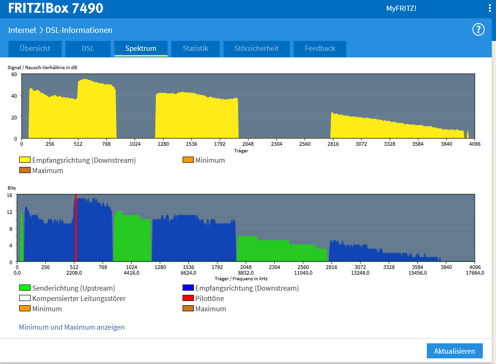The height and width of the screenshot is (364, 496).
Task: Select the Spektrum tab
Action: (x=141, y=49)
